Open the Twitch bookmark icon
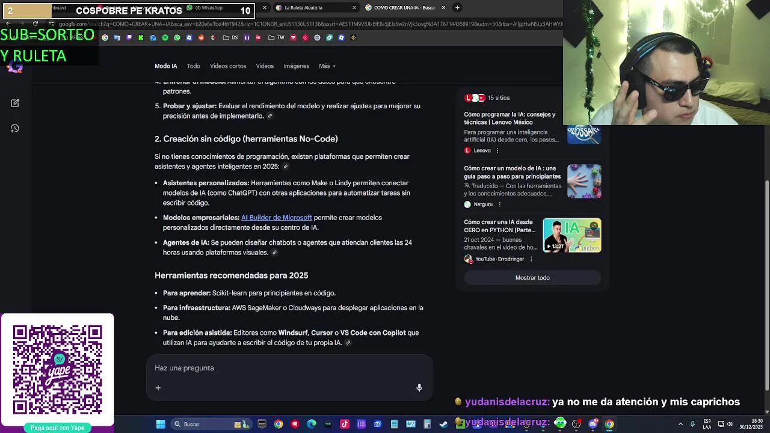This screenshot has height=433, width=770. click(x=129, y=37)
